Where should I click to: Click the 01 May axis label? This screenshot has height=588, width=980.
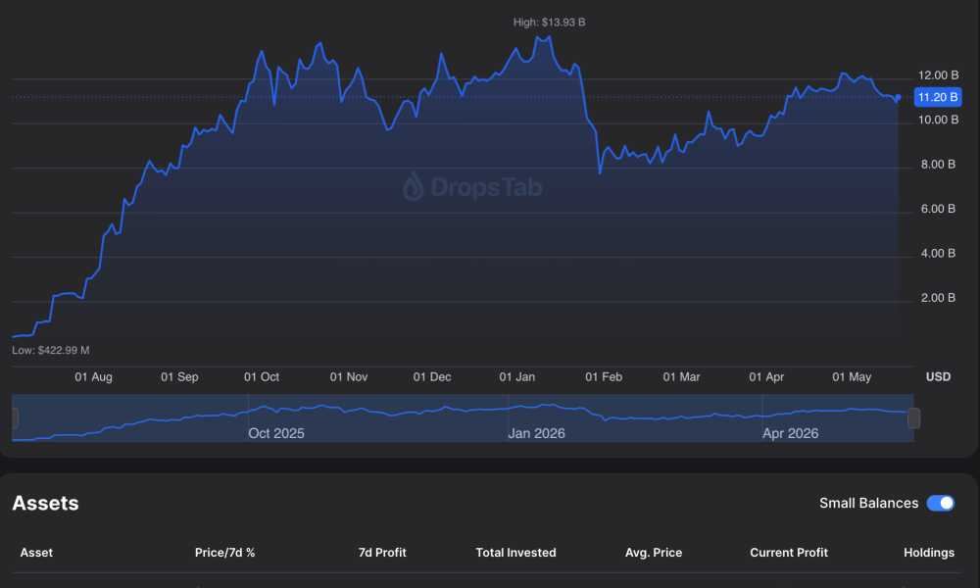tap(852, 376)
